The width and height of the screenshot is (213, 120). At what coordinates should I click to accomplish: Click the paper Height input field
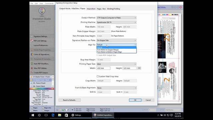[129, 68]
